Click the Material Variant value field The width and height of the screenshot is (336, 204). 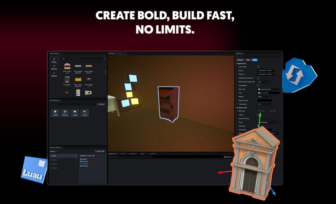pyautogui.click(x=265, y=101)
